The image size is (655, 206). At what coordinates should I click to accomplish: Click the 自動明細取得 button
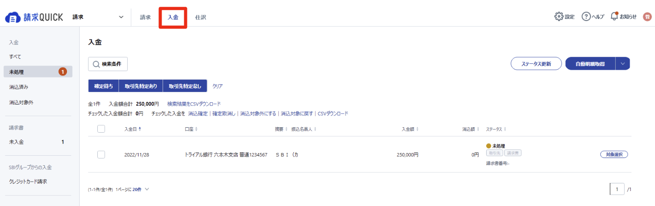(590, 64)
